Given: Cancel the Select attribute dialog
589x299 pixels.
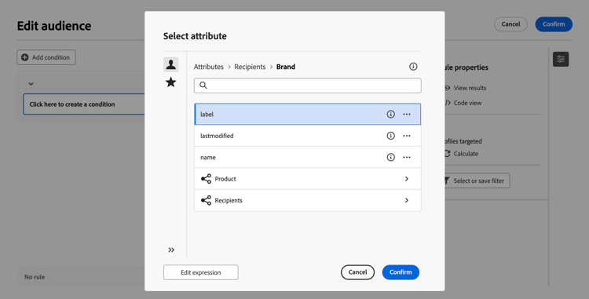Looking at the screenshot, I should point(357,272).
